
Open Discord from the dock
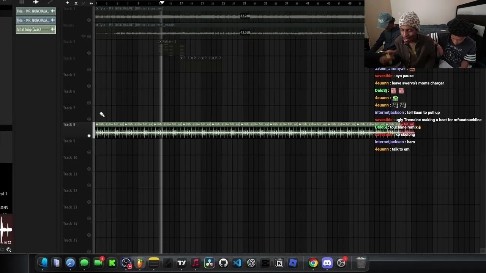[x=327, y=263]
